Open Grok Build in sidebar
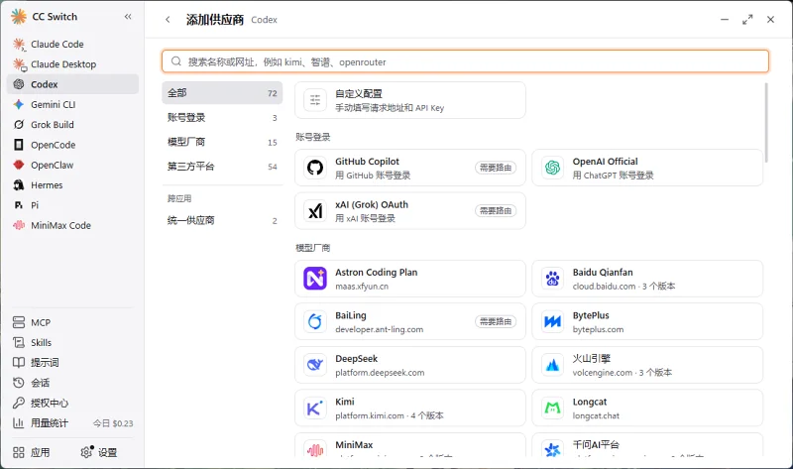793x469 pixels. click(72, 125)
